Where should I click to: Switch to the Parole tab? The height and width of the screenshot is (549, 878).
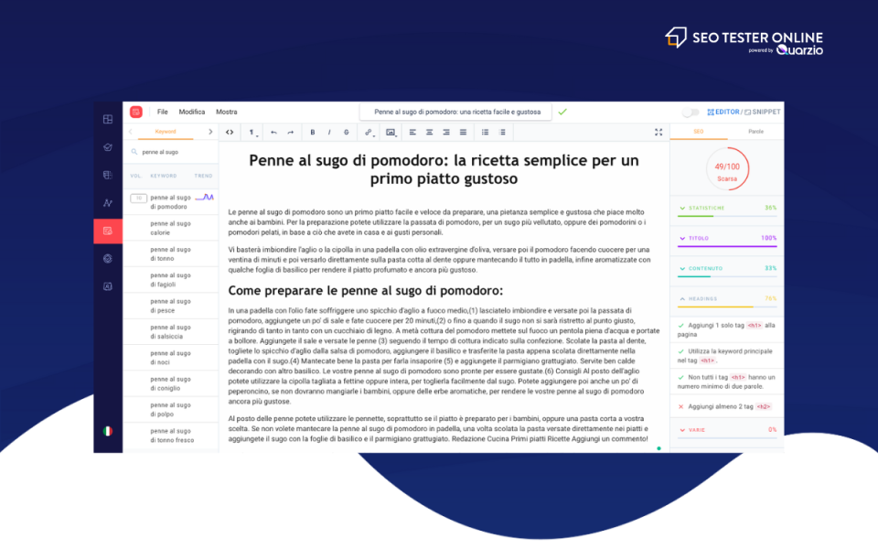coord(756,132)
